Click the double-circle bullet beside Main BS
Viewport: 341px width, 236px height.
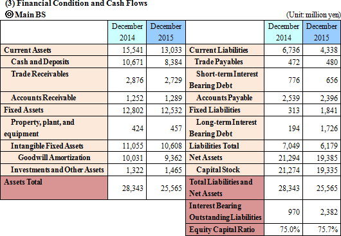9,14
